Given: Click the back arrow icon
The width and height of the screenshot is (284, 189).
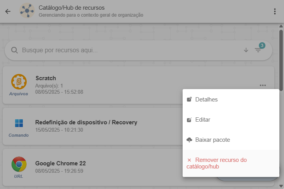Looking at the screenshot, I should click(8, 11).
